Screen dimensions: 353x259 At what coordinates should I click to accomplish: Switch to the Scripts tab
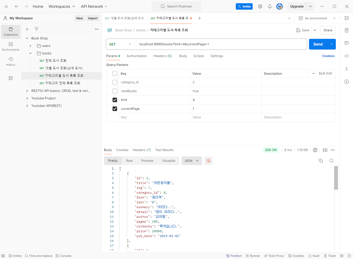(x=199, y=56)
